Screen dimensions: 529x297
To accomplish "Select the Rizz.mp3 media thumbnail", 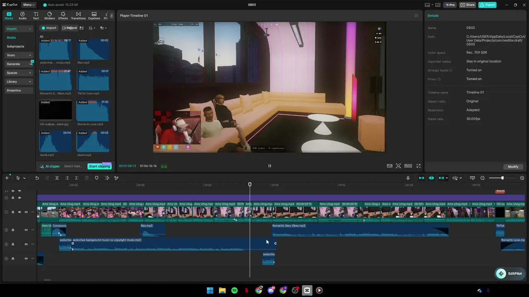I will click(93, 49).
